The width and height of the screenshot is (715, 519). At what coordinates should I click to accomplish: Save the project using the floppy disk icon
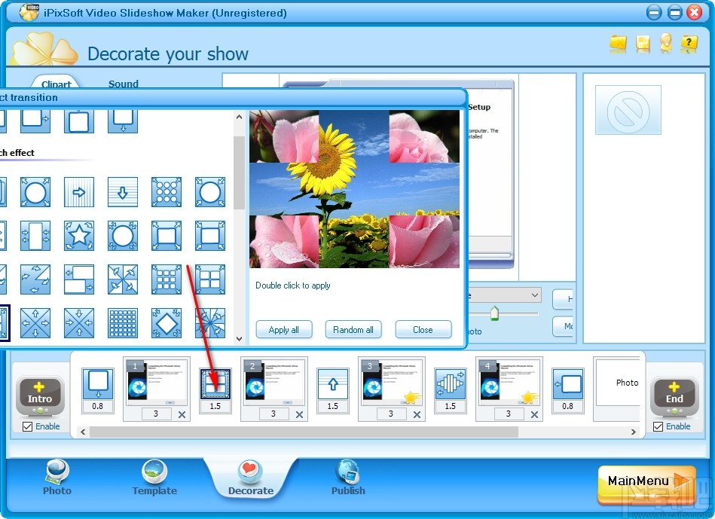click(x=642, y=44)
